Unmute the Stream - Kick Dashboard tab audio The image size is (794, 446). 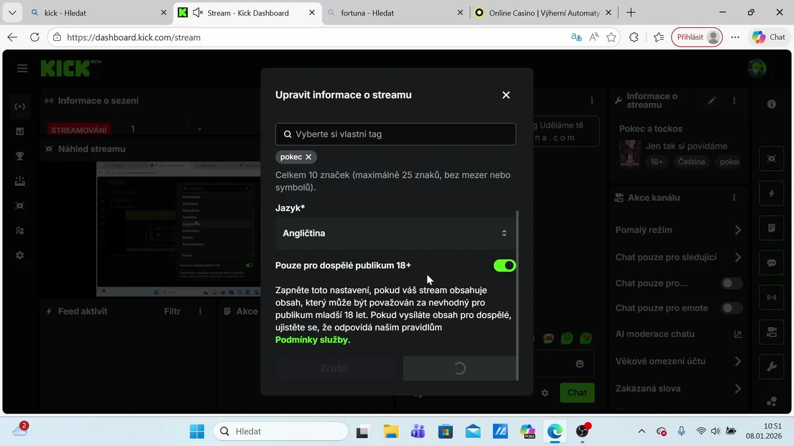198,12
